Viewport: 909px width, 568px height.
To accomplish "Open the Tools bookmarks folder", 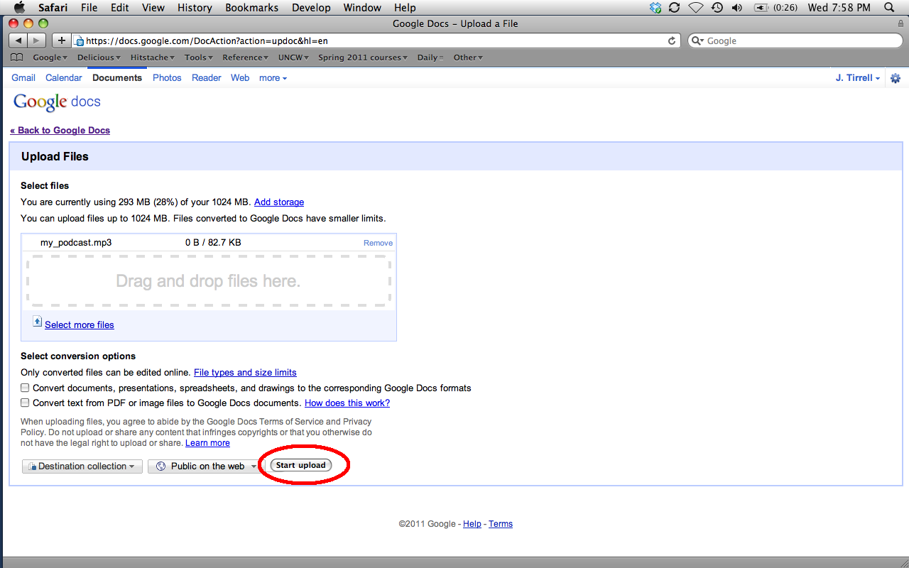I will (x=199, y=58).
